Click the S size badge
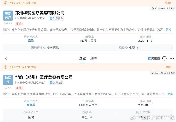The image size is (176, 122). pos(138,48)
